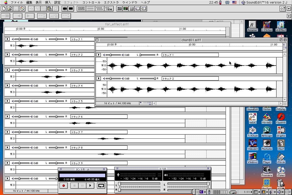Screen dimensions: 292x195
Task: Click the silence lines toolbar icon
Action: (90, 9)
